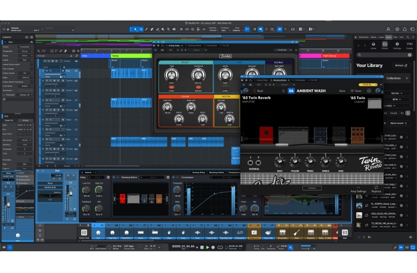Viewport: 417px width, 273px height.
Task: Click Amp Settings below the Twin Reverb amp
Action: 358,189
